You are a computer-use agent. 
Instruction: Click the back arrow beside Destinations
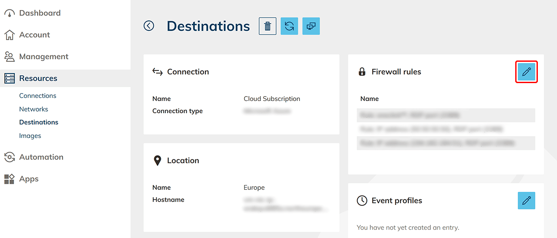point(149,26)
